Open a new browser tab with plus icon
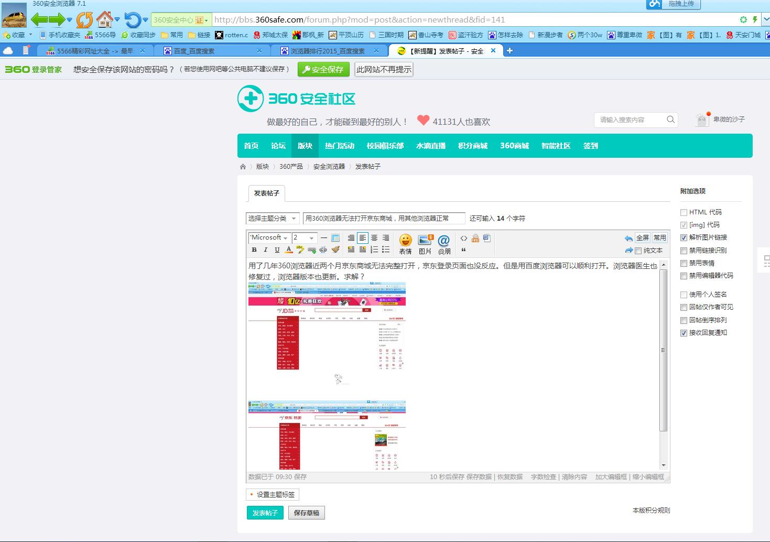The width and height of the screenshot is (770, 542). (509, 50)
